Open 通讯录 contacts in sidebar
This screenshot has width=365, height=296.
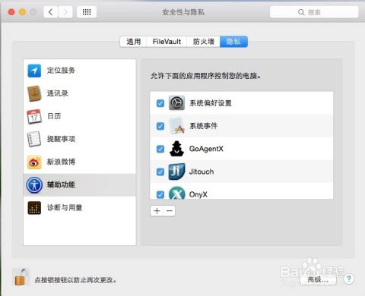pyautogui.click(x=80, y=93)
